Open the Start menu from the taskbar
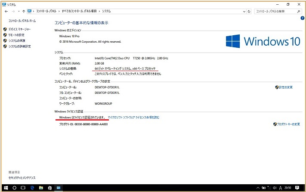Image resolution: width=306 pixels, height=192 pixels. (6, 188)
